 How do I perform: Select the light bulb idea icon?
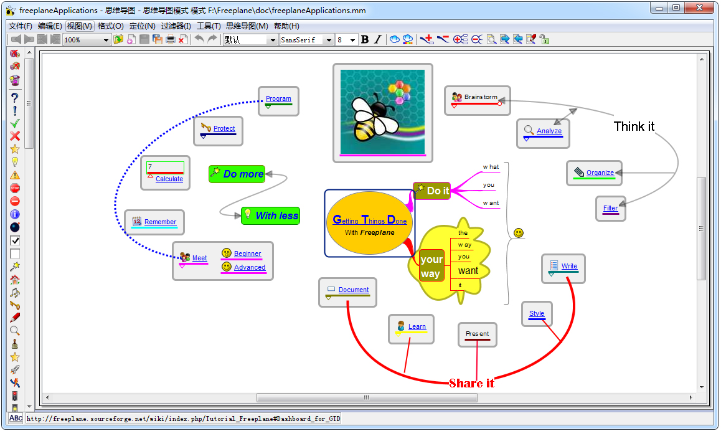(x=15, y=162)
